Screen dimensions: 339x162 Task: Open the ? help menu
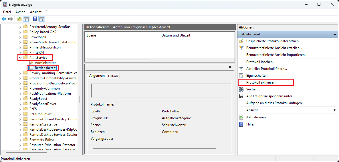click(47, 12)
